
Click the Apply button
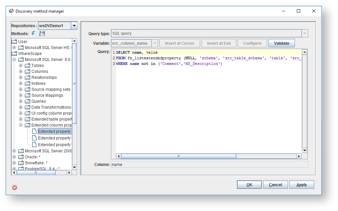pyautogui.click(x=301, y=185)
